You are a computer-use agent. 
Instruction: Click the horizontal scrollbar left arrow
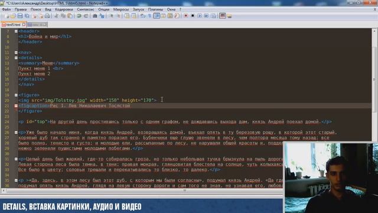4,191
